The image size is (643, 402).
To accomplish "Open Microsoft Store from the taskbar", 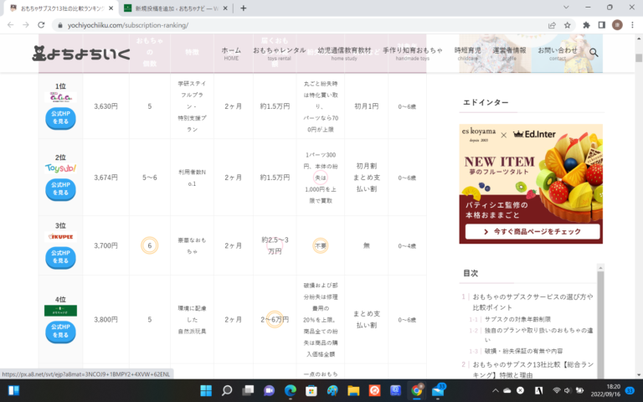I will (311, 390).
